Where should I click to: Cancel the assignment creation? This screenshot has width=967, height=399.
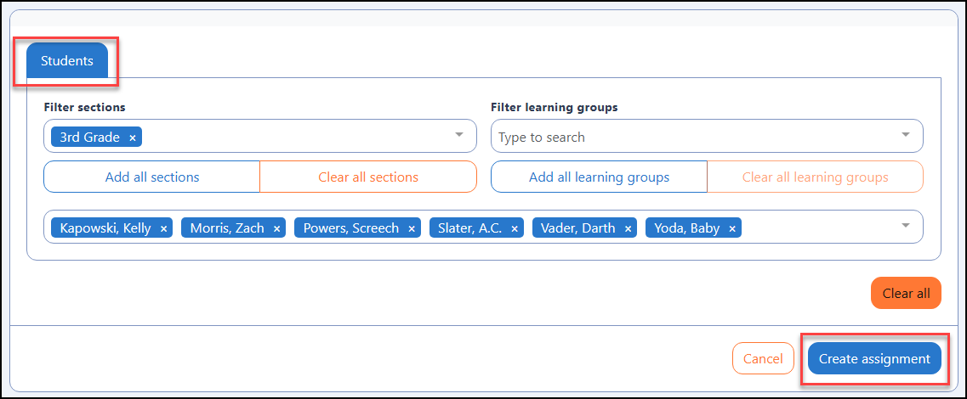click(763, 359)
